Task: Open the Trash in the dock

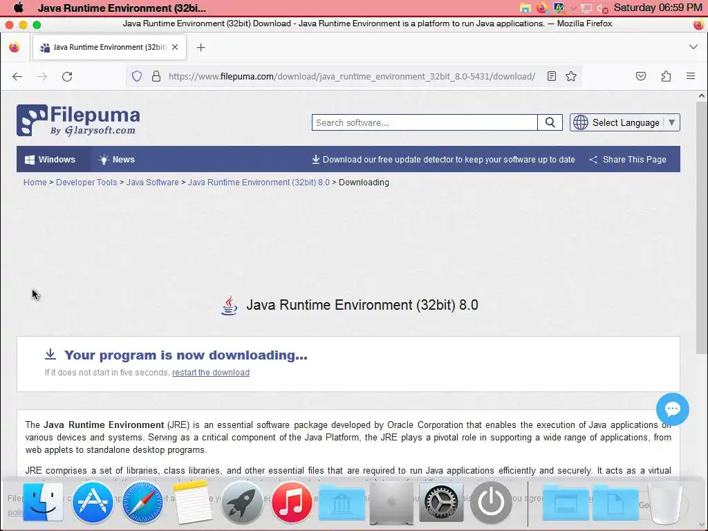Action: pyautogui.click(x=665, y=503)
